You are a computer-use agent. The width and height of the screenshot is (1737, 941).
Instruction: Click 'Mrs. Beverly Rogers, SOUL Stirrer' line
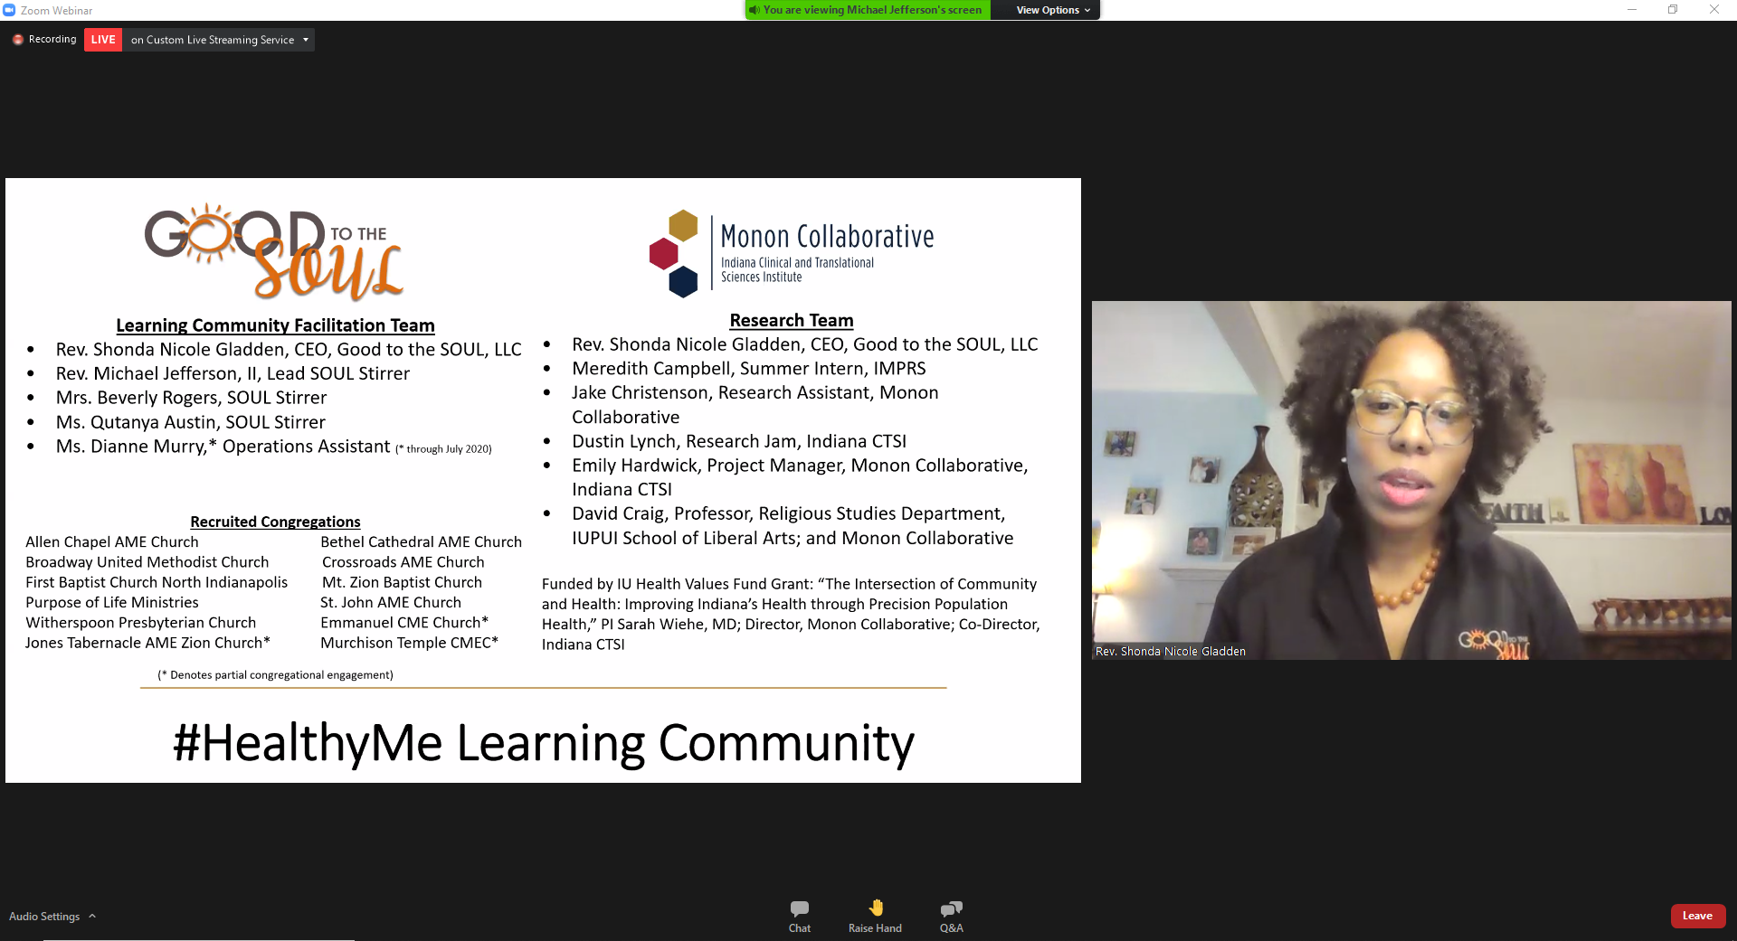pos(191,398)
